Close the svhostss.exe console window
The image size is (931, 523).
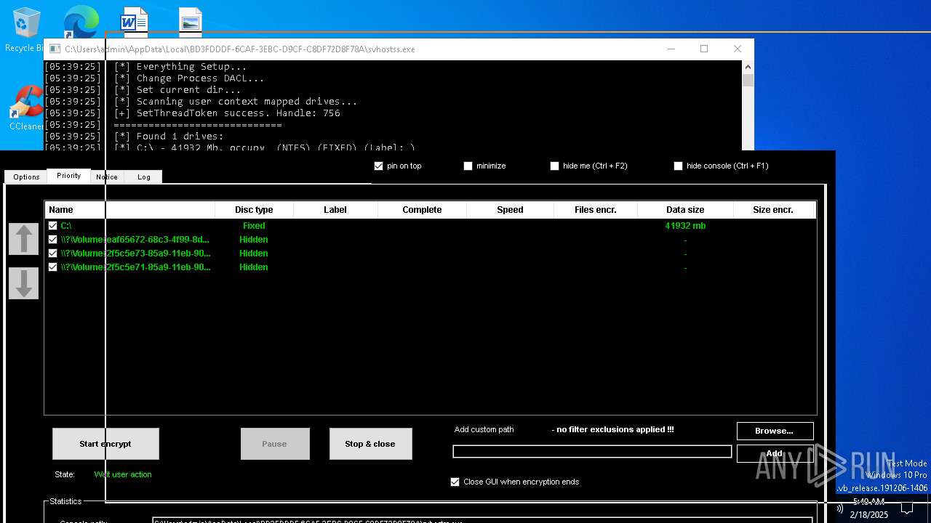[x=738, y=49]
